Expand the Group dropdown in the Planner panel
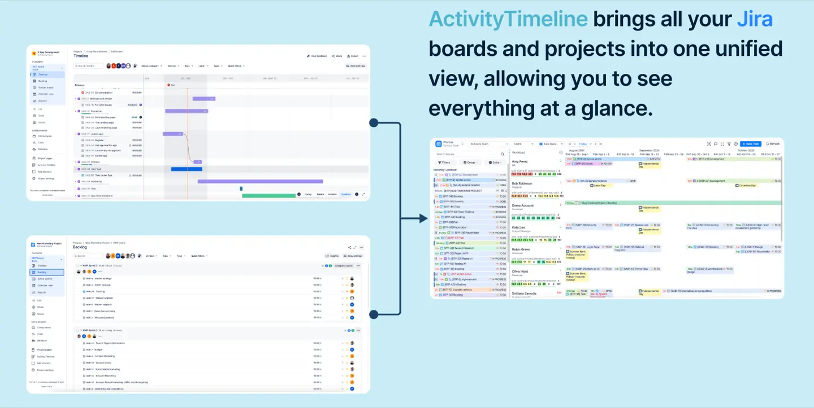 (x=471, y=163)
